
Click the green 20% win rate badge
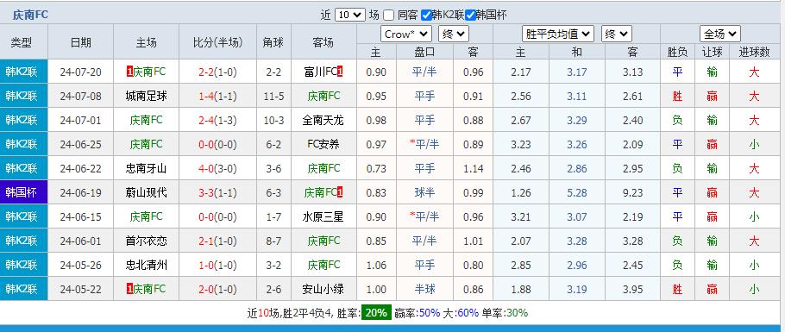point(376,313)
